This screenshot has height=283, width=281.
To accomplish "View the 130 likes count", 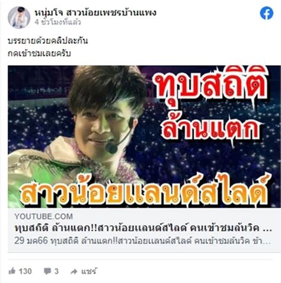I will (25, 271).
